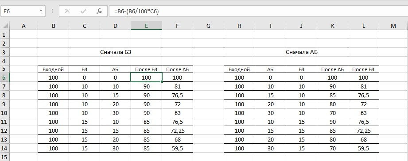
Task: Select column L header
Action: tap(364, 26)
